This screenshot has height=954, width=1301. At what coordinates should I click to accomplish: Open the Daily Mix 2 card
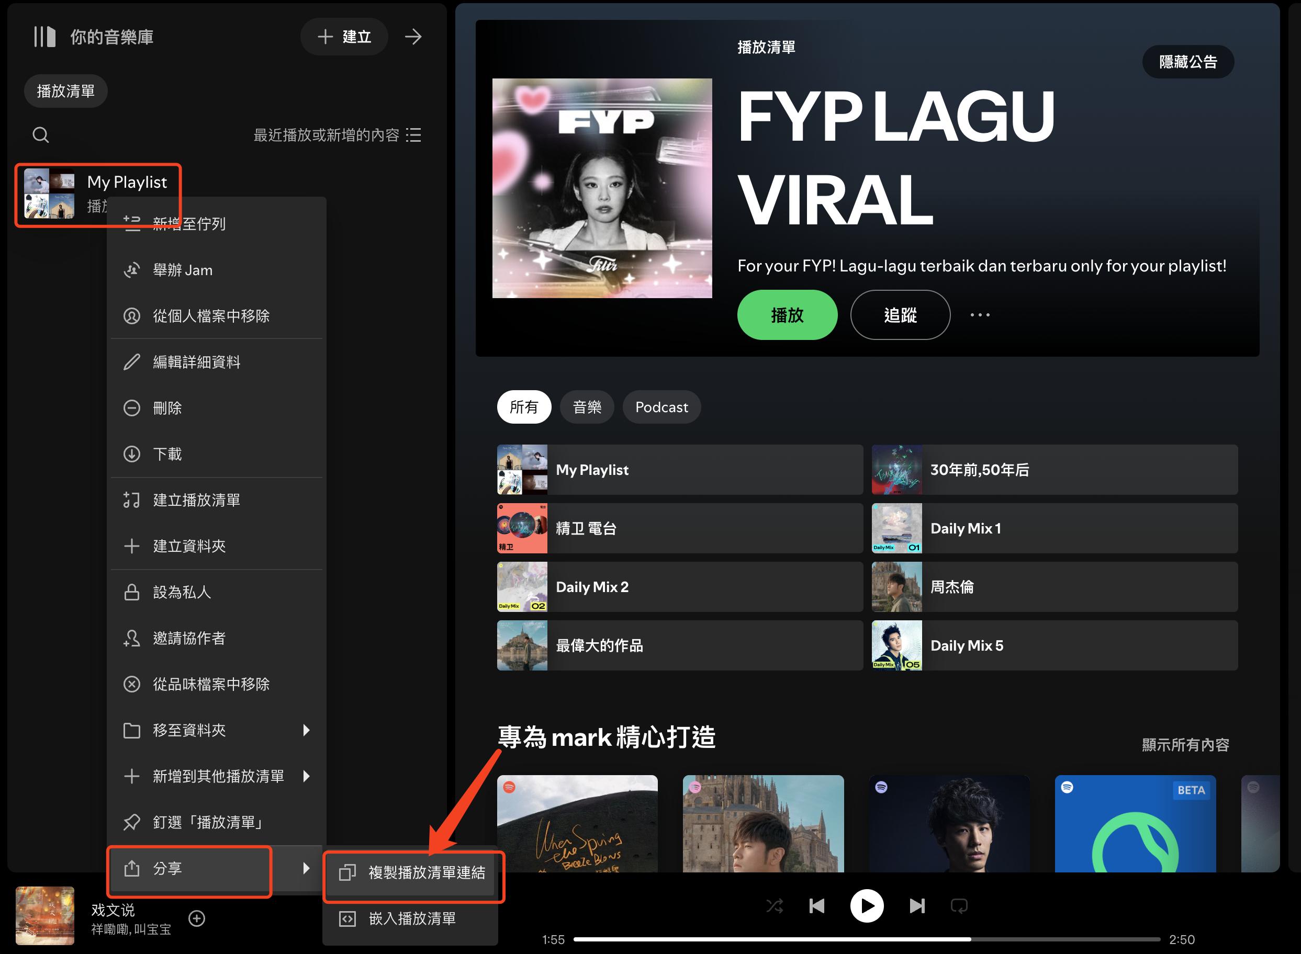(x=680, y=587)
